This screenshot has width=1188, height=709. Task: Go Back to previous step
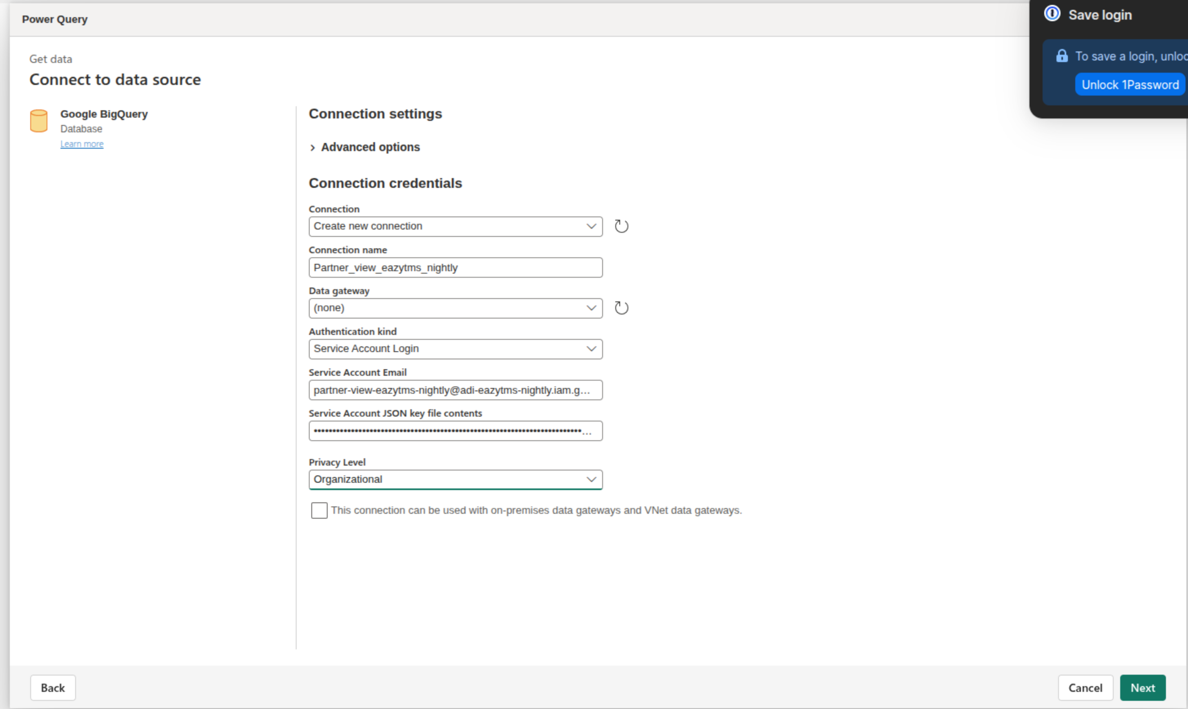coord(53,687)
